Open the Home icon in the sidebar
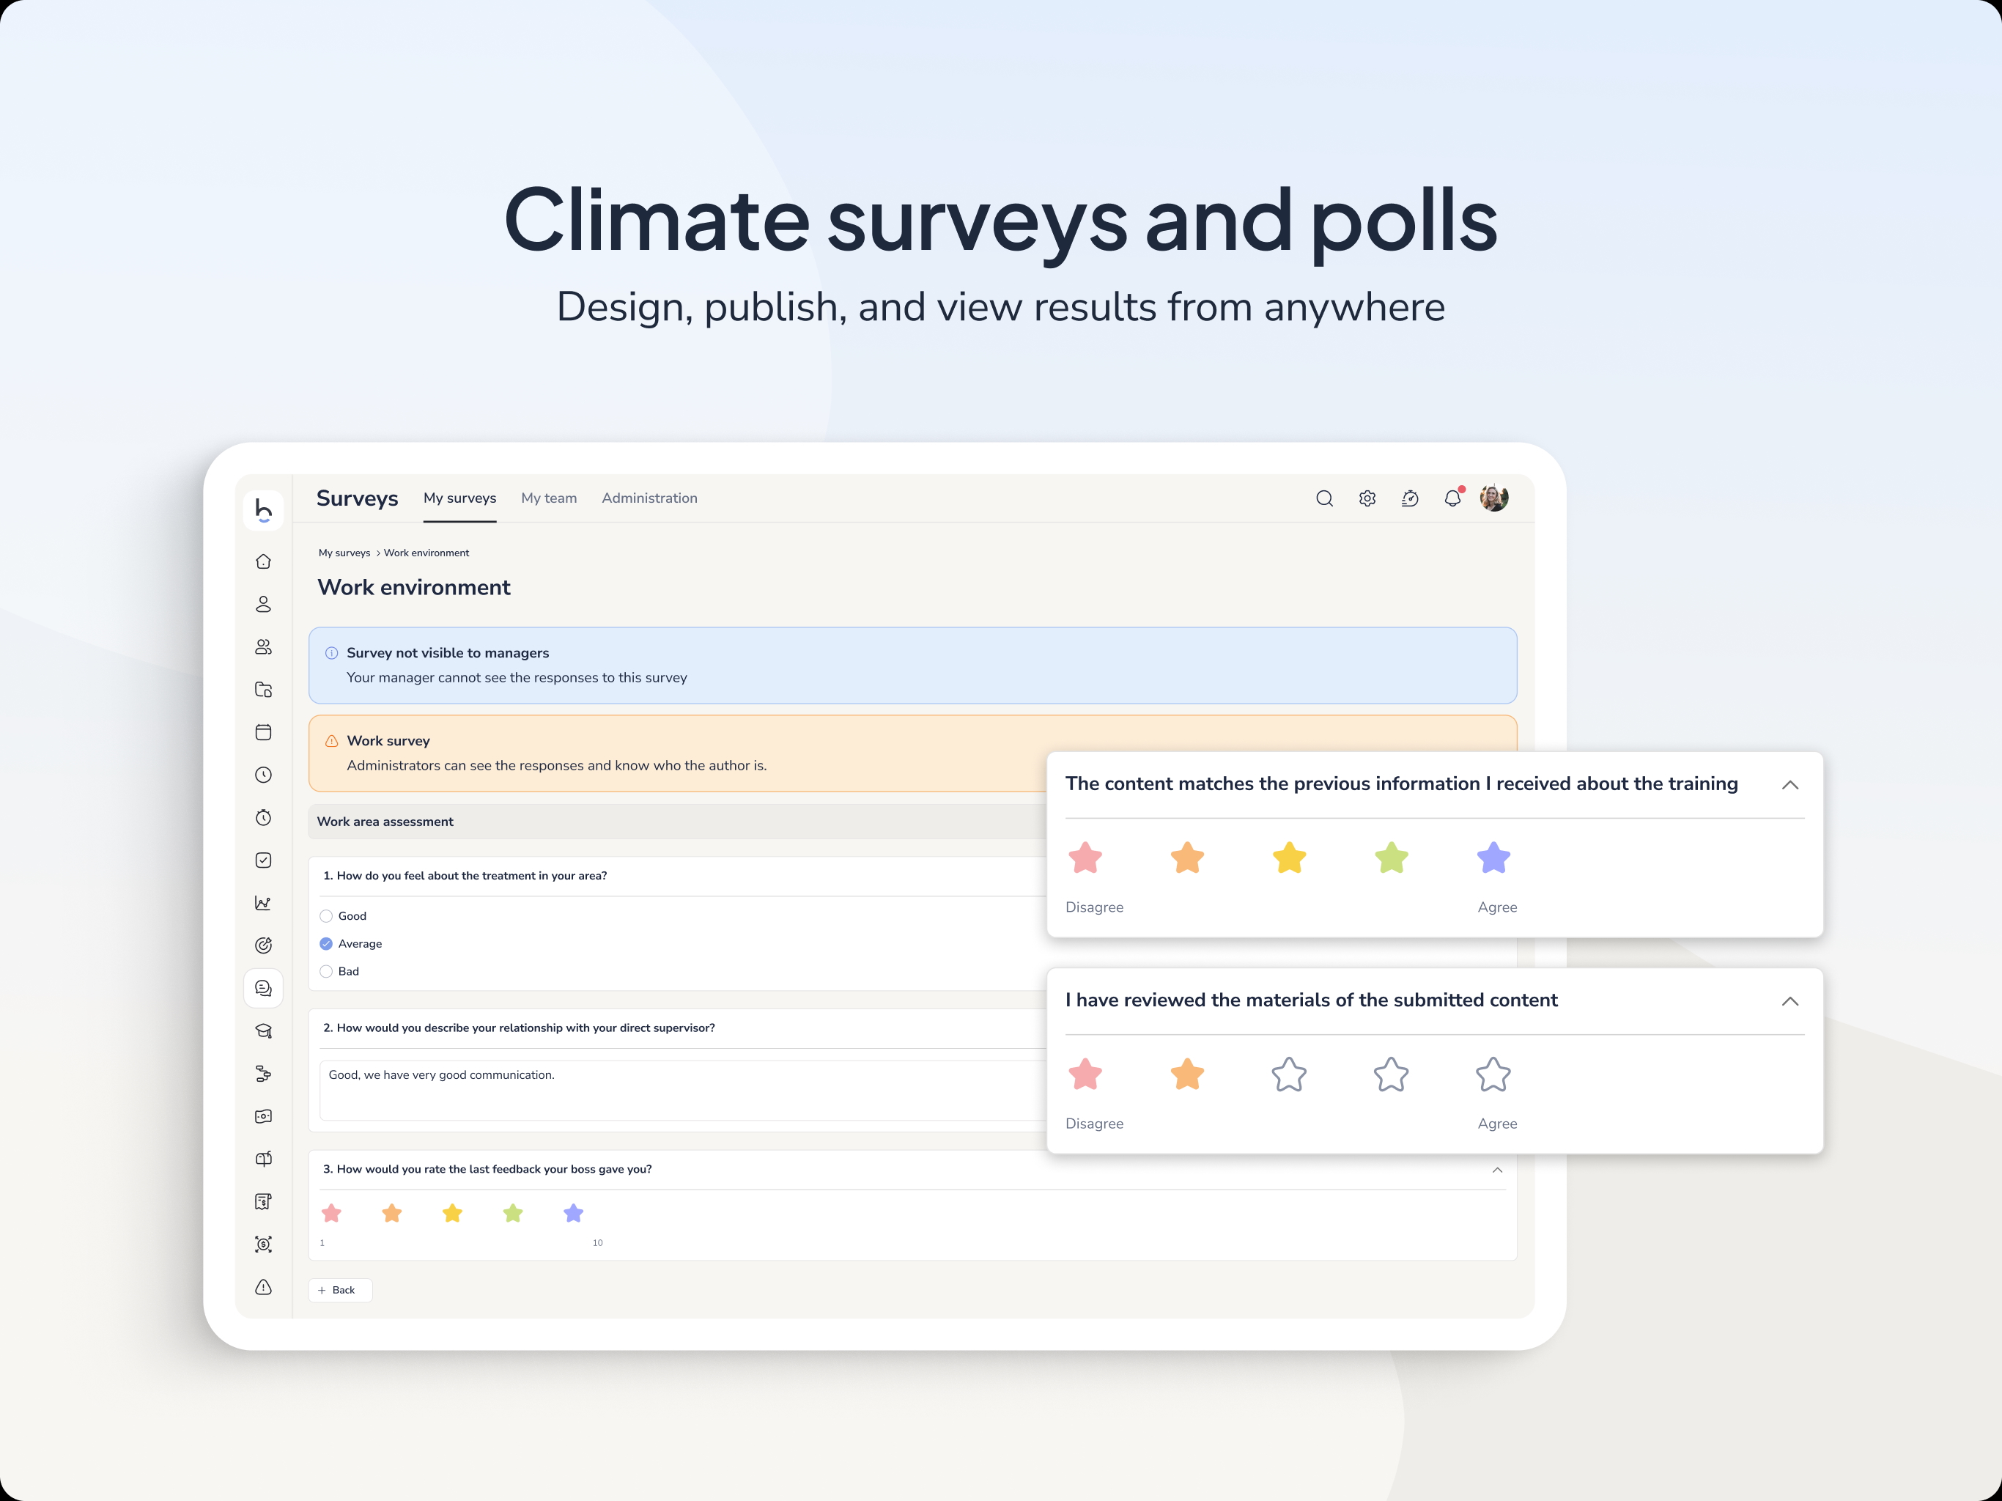2002x1501 pixels. tap(263, 561)
